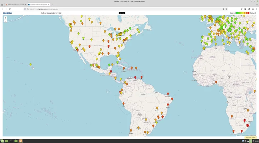
Task: Click the yellow marker on Hawaii
Action: (31, 64)
